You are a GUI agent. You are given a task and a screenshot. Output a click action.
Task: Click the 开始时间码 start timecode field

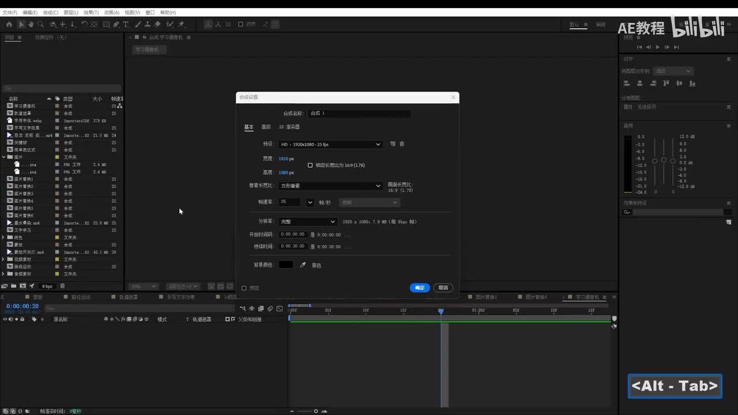(293, 234)
